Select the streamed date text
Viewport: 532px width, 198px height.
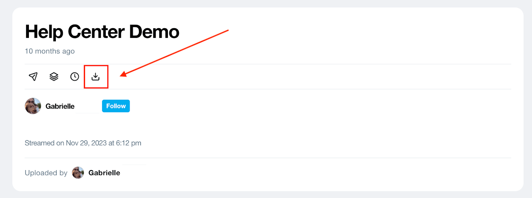point(83,143)
